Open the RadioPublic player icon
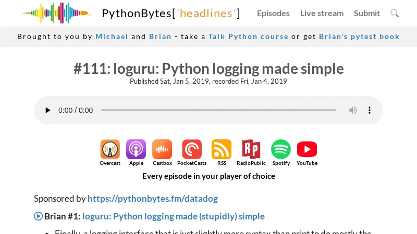 pyautogui.click(x=251, y=149)
